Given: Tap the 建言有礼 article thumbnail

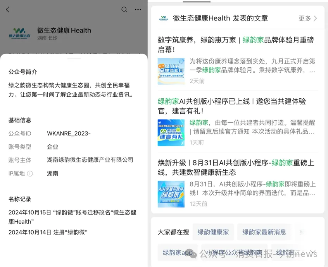Looking at the screenshot, I should [x=171, y=133].
